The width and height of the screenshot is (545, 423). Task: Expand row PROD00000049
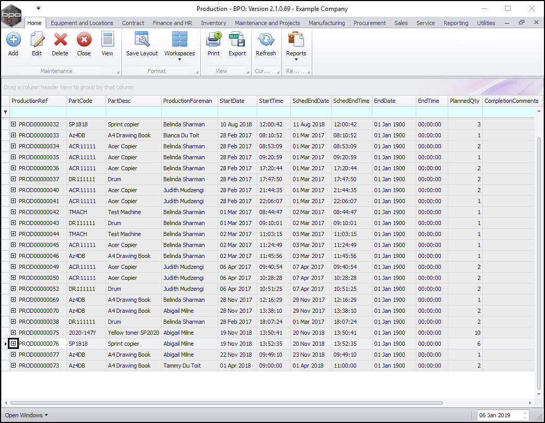(x=13, y=266)
